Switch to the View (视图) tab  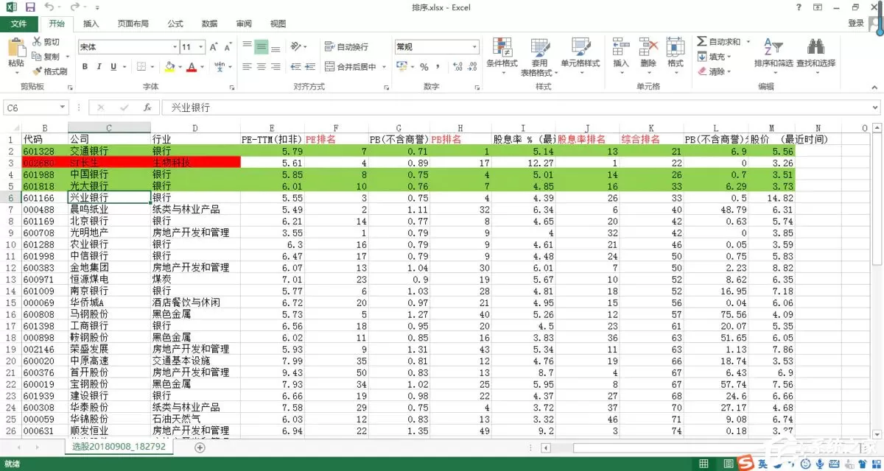pos(278,24)
